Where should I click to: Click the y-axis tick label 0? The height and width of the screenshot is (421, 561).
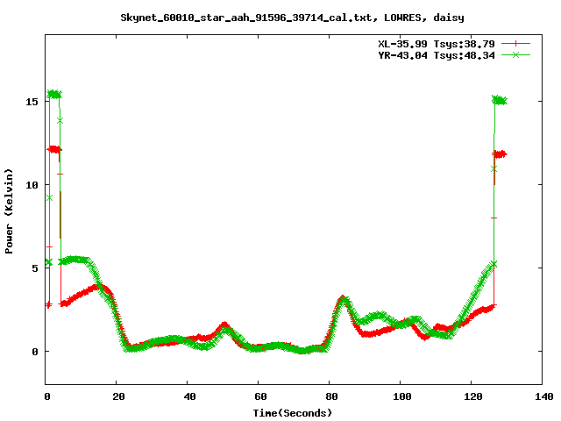[35, 352]
